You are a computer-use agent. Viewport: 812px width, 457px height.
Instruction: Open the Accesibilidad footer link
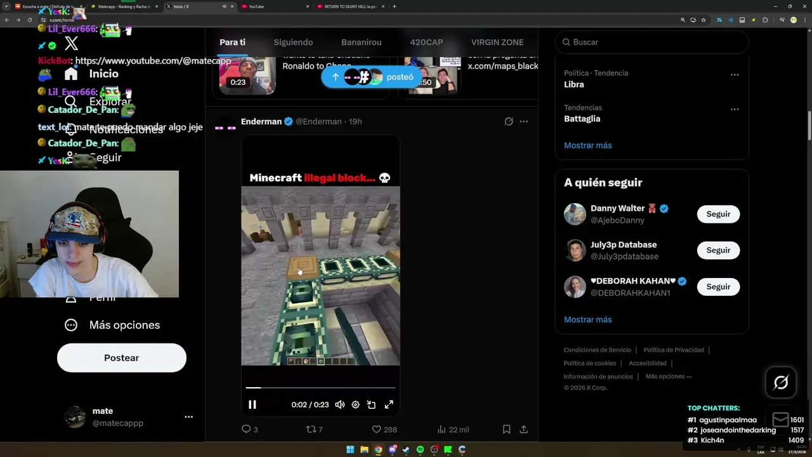click(x=647, y=363)
